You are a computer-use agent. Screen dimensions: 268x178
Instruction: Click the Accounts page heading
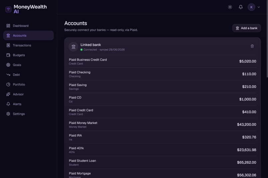click(76, 23)
